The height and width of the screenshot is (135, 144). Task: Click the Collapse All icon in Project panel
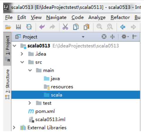[x=112, y=37]
